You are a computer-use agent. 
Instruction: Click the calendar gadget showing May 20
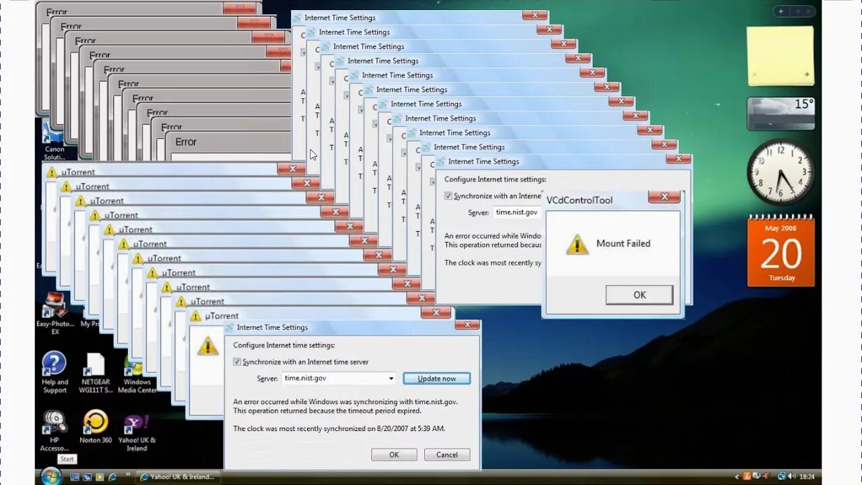click(x=781, y=251)
